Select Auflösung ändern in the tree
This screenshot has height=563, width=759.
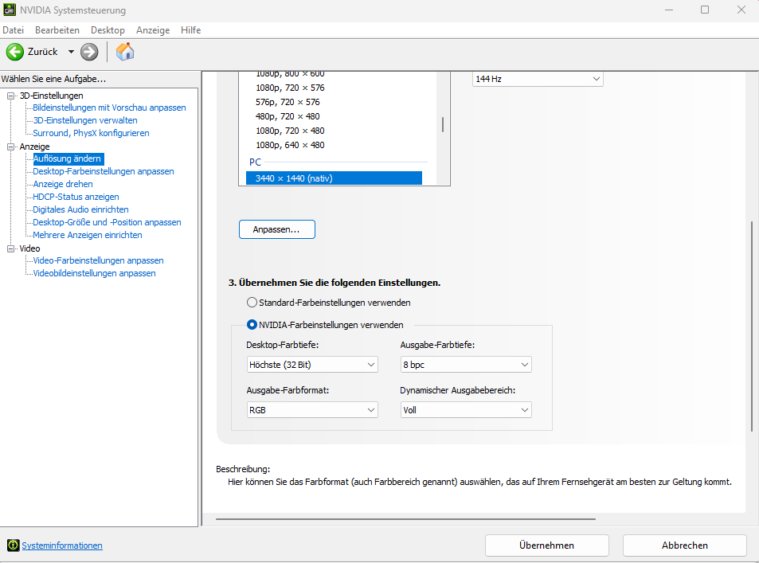click(x=67, y=158)
